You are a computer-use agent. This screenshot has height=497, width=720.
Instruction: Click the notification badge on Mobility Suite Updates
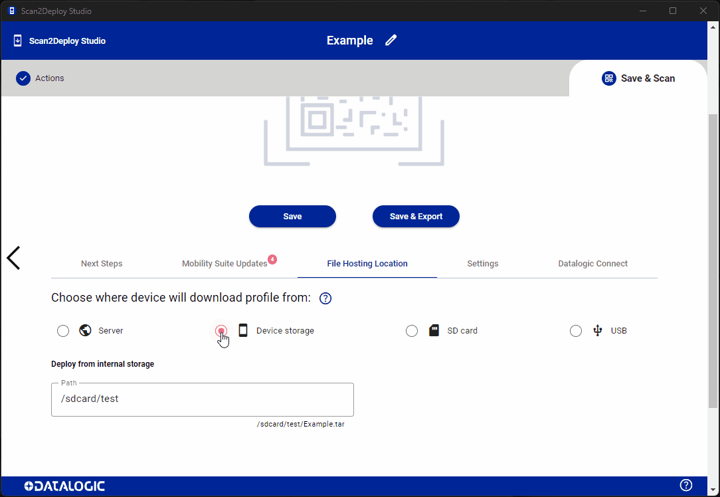(x=272, y=260)
